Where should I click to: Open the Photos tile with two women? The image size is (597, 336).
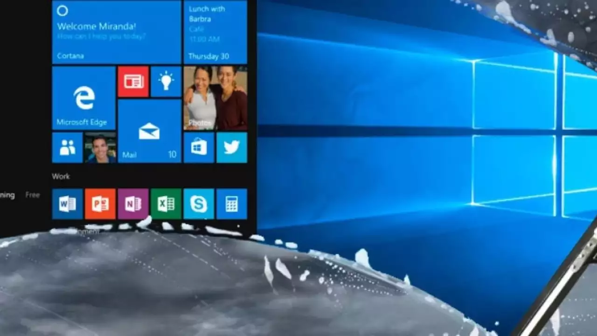(215, 98)
